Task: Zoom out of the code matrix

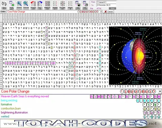Action: coord(26,5)
